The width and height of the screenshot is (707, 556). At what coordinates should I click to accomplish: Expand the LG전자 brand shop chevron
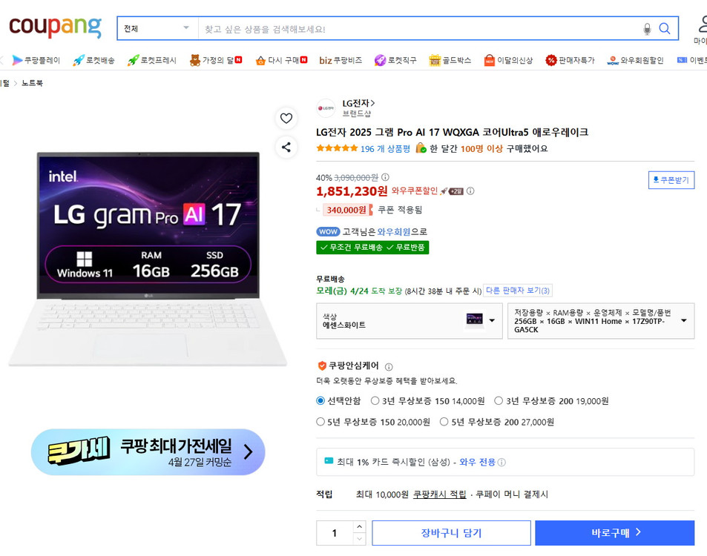(372, 103)
